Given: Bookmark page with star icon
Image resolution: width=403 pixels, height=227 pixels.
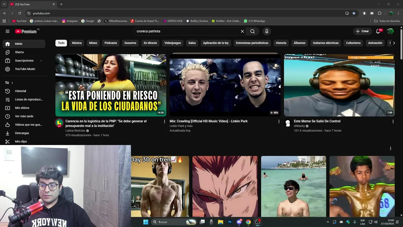Looking at the screenshot, I should pos(354,13).
